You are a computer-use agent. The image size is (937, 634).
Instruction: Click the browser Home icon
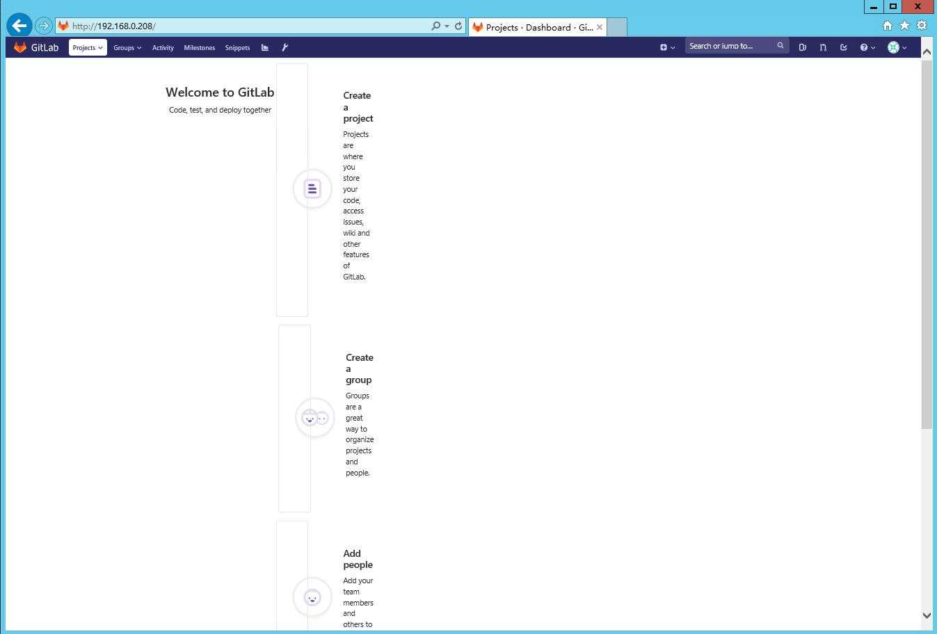tap(888, 25)
